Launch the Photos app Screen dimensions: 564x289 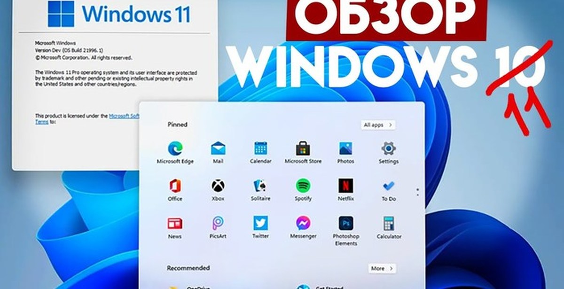[x=345, y=149]
